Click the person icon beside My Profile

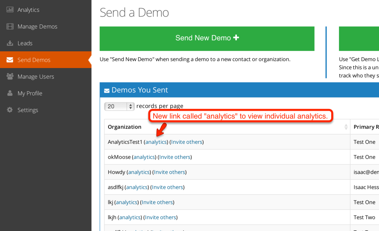(9, 93)
